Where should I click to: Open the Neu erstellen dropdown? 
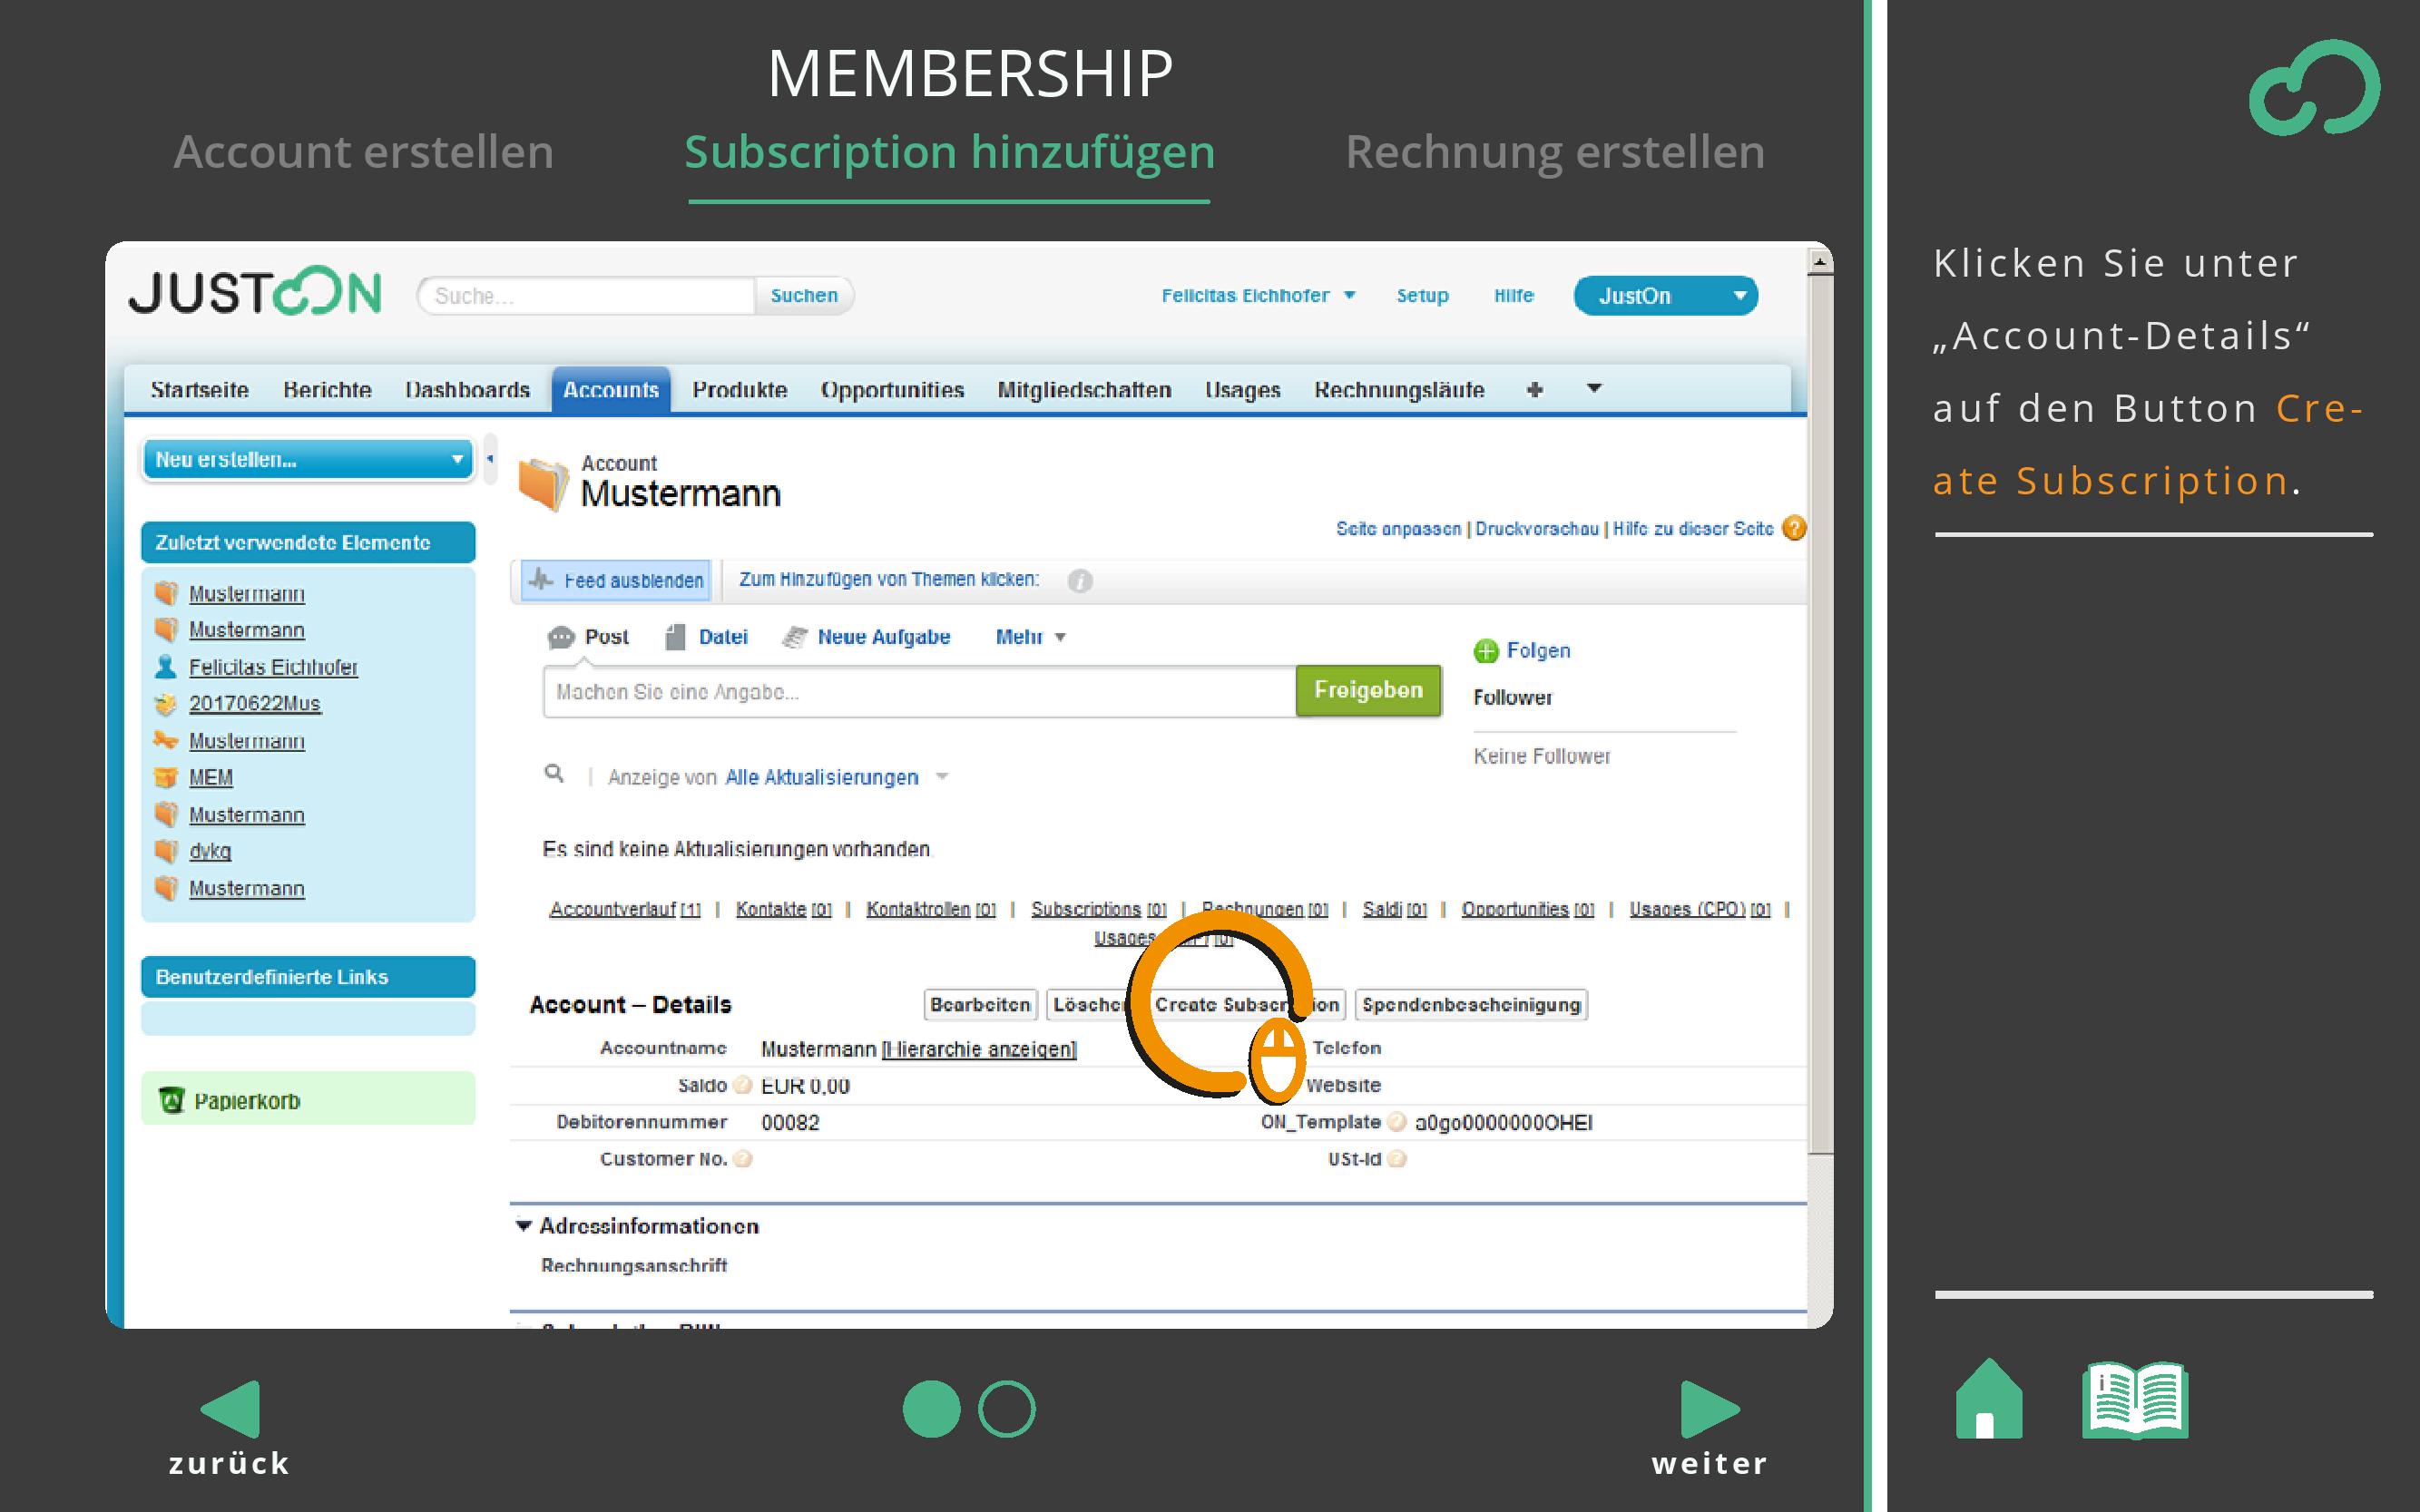click(x=307, y=460)
